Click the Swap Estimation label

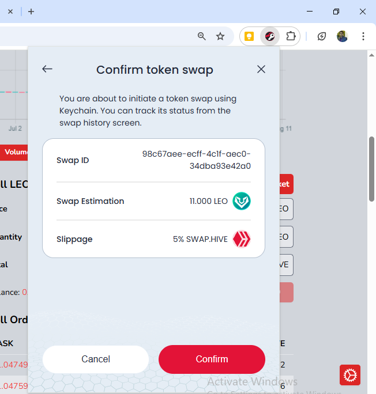91,201
